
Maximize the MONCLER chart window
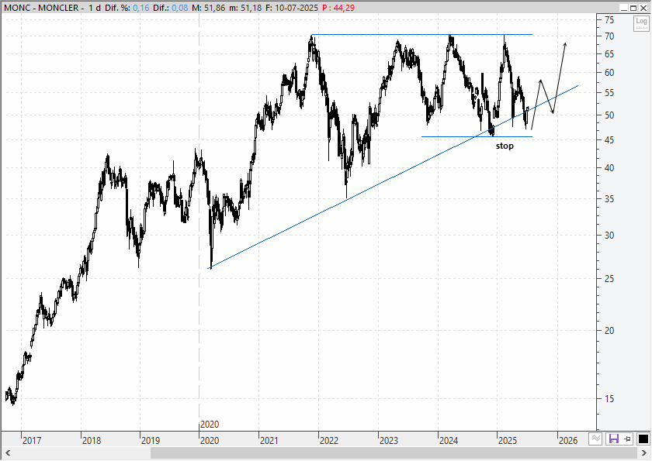pyautogui.click(x=633, y=8)
